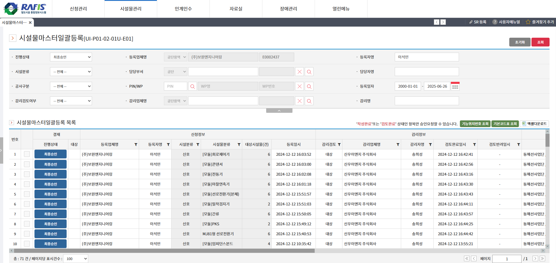
Task: Open the 담당부서 공단 dropdown
Action: pos(175,72)
